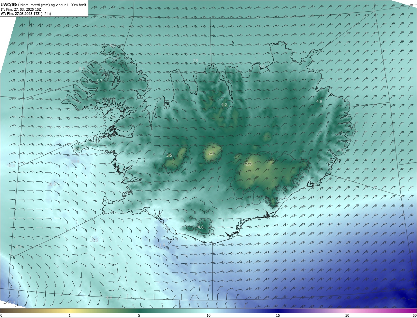Click the '0' tick on the color scale
417x318 pixels.
pos(1,315)
